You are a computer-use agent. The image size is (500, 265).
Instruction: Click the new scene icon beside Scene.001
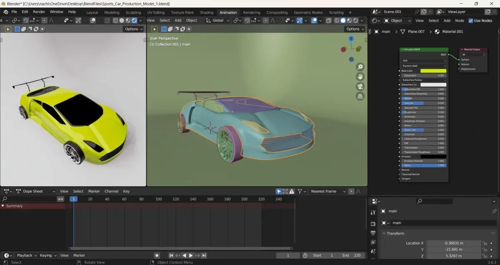423,12
